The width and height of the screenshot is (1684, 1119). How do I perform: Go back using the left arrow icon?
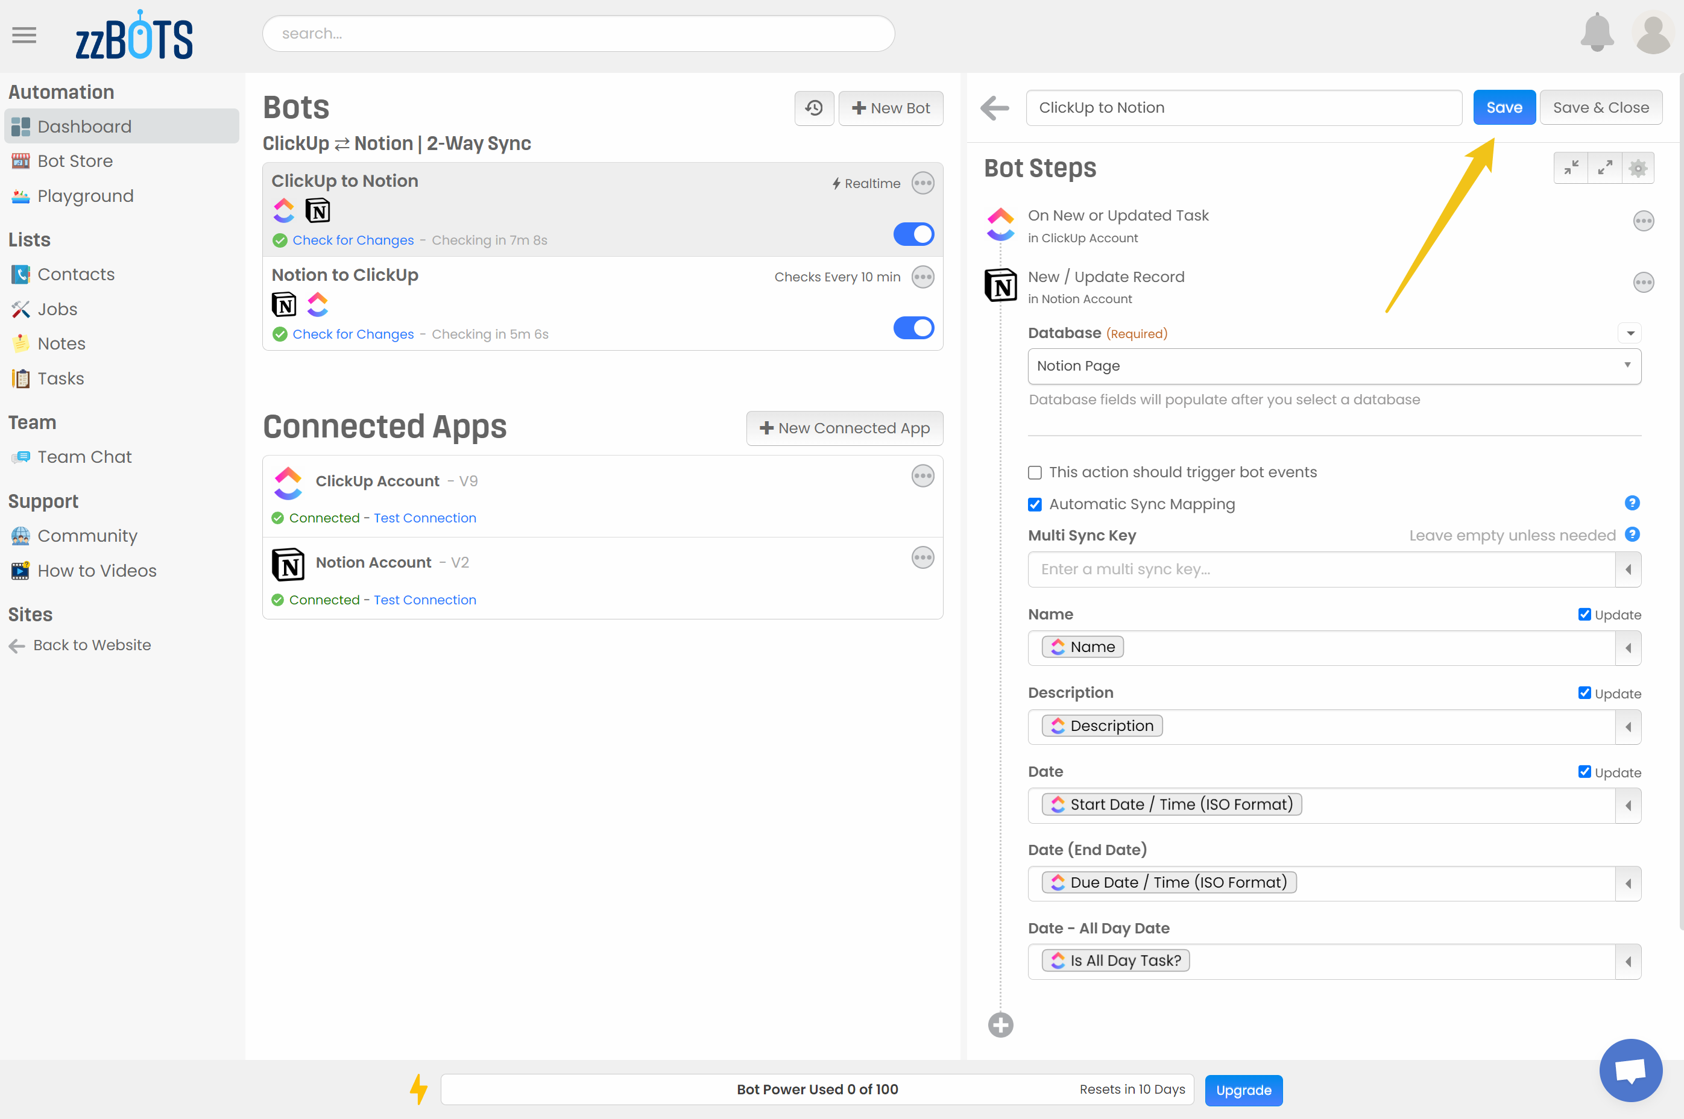pyautogui.click(x=994, y=108)
